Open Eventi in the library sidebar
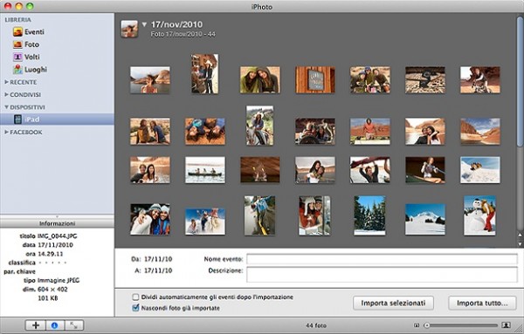The height and width of the screenshot is (334, 524). (x=29, y=31)
